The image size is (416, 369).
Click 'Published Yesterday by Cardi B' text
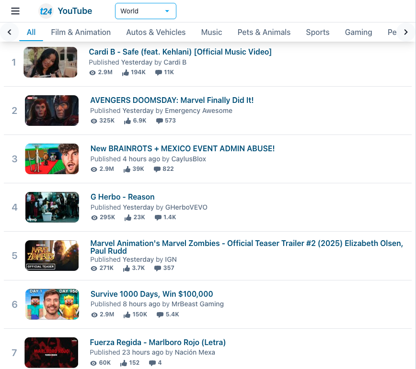[x=138, y=63]
